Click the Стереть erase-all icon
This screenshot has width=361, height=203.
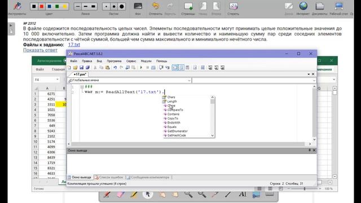pyautogui.click(x=233, y=6)
